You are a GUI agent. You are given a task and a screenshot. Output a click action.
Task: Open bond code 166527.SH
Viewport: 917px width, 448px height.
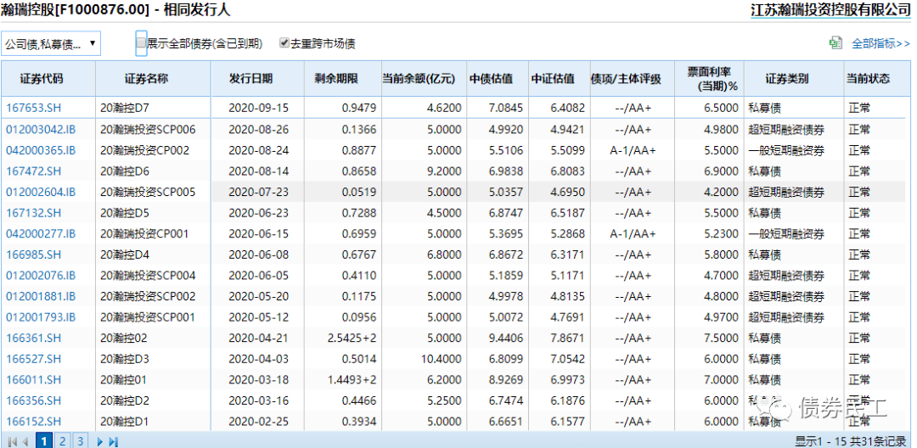click(33, 359)
